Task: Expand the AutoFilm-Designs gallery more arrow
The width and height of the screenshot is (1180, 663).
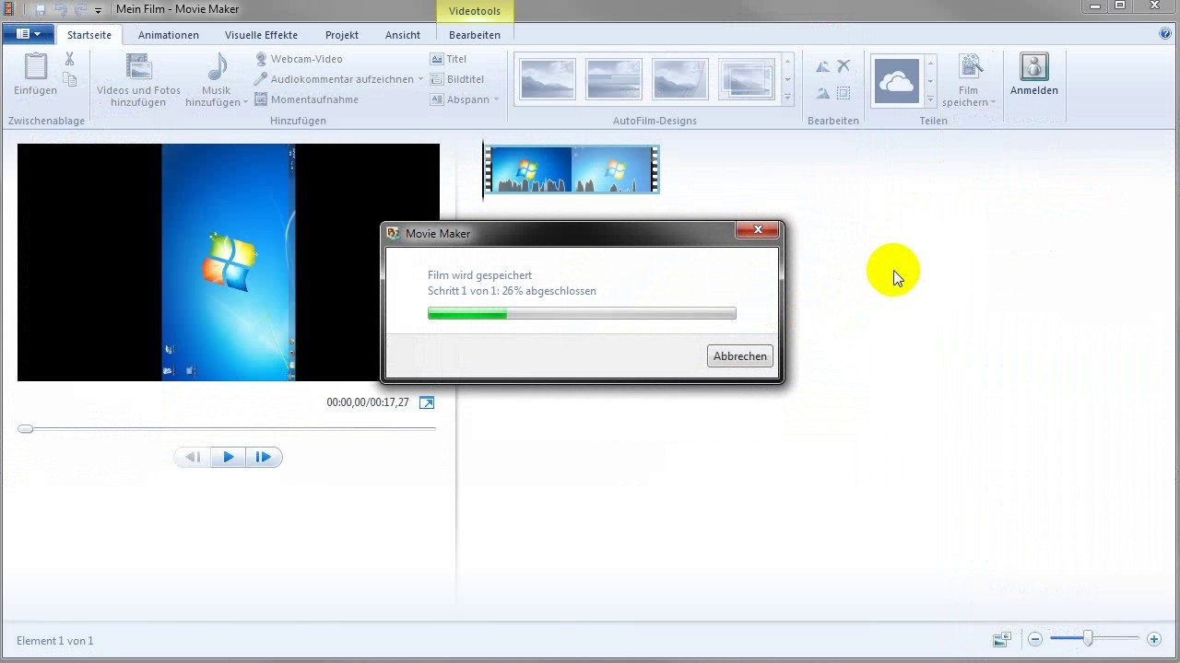Action: 787,98
